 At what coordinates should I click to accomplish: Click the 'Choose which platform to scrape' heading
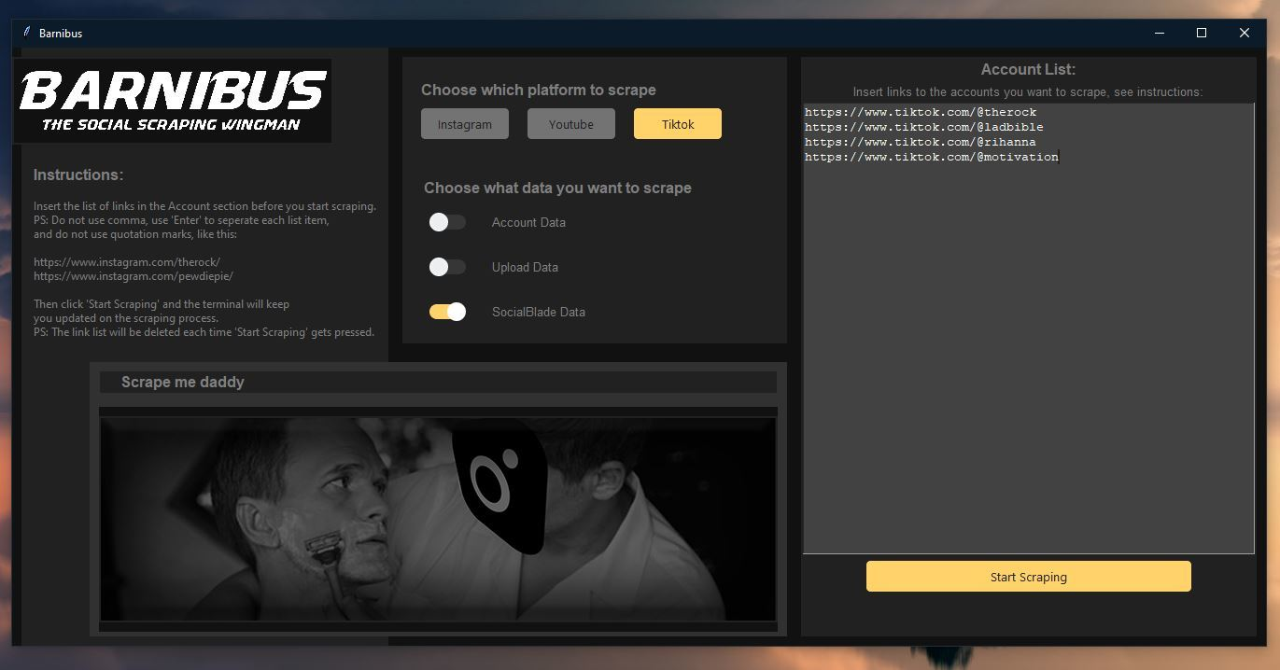pyautogui.click(x=539, y=90)
